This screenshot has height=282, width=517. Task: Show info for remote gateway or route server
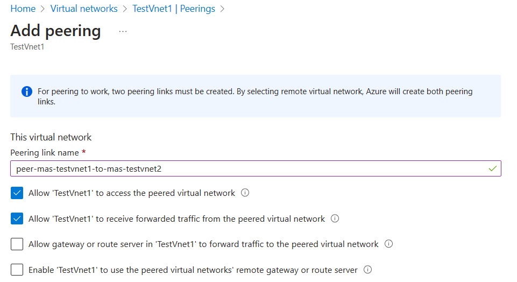pos(368,270)
